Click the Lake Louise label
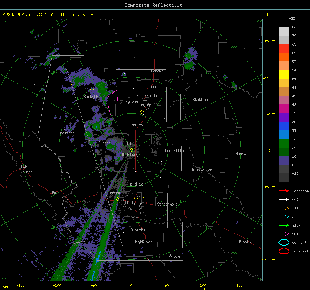This screenshot has width=310, height=290. tap(27, 169)
